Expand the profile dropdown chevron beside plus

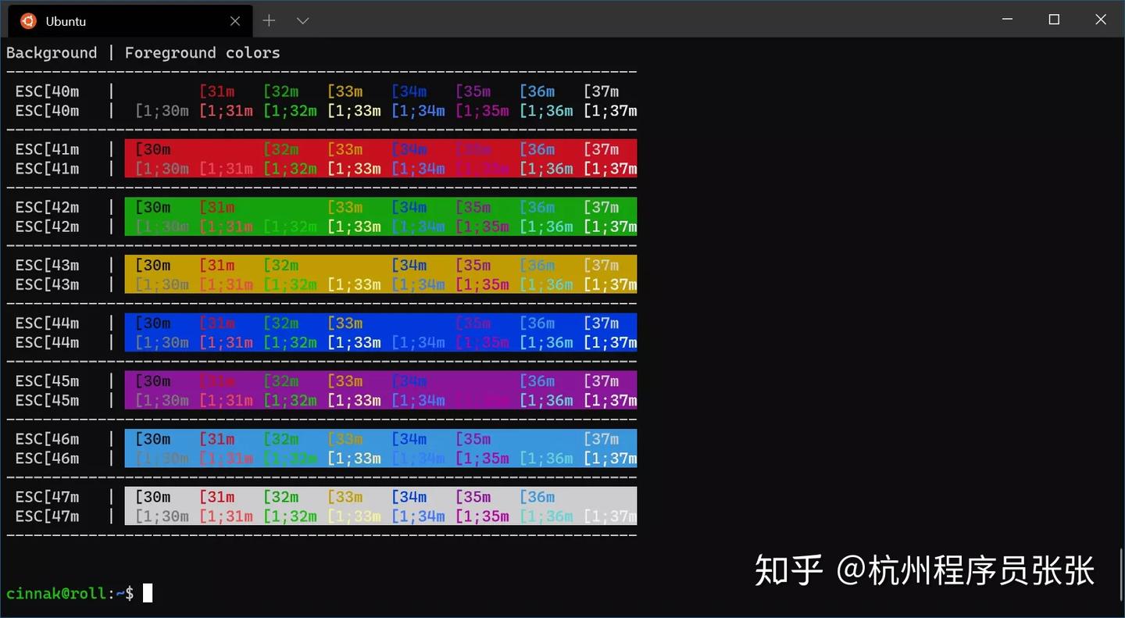(x=303, y=21)
